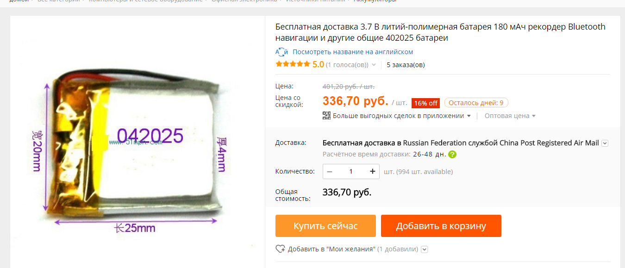The width and height of the screenshot is (625, 268).
Task: Click the green delivery time help icon
Action: (x=452, y=154)
